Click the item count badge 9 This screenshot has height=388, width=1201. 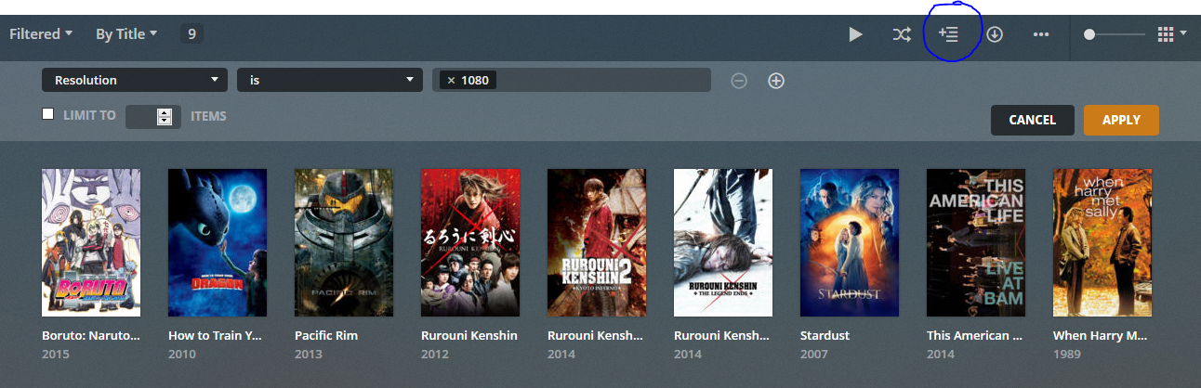click(191, 34)
